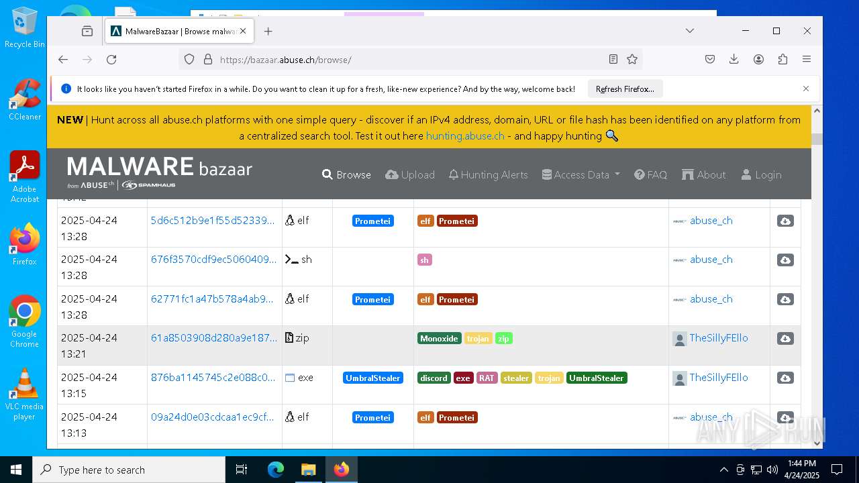The image size is (859, 483).
Task: Bookmark this page with the star icon
Action: [632, 59]
